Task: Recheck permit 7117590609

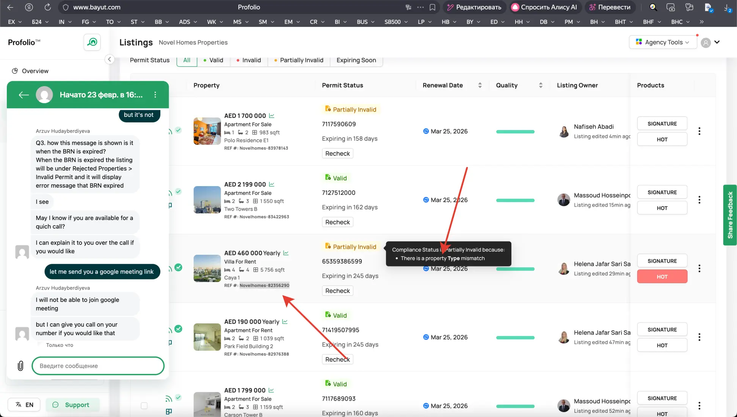Action: click(337, 154)
